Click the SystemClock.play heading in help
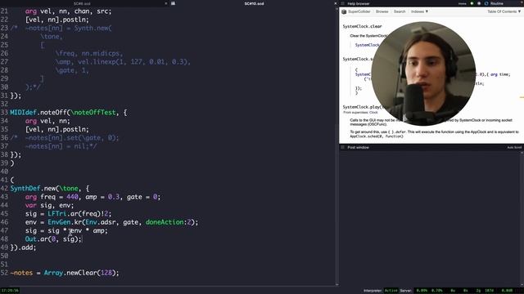The width and height of the screenshot is (524, 294). pos(364,107)
